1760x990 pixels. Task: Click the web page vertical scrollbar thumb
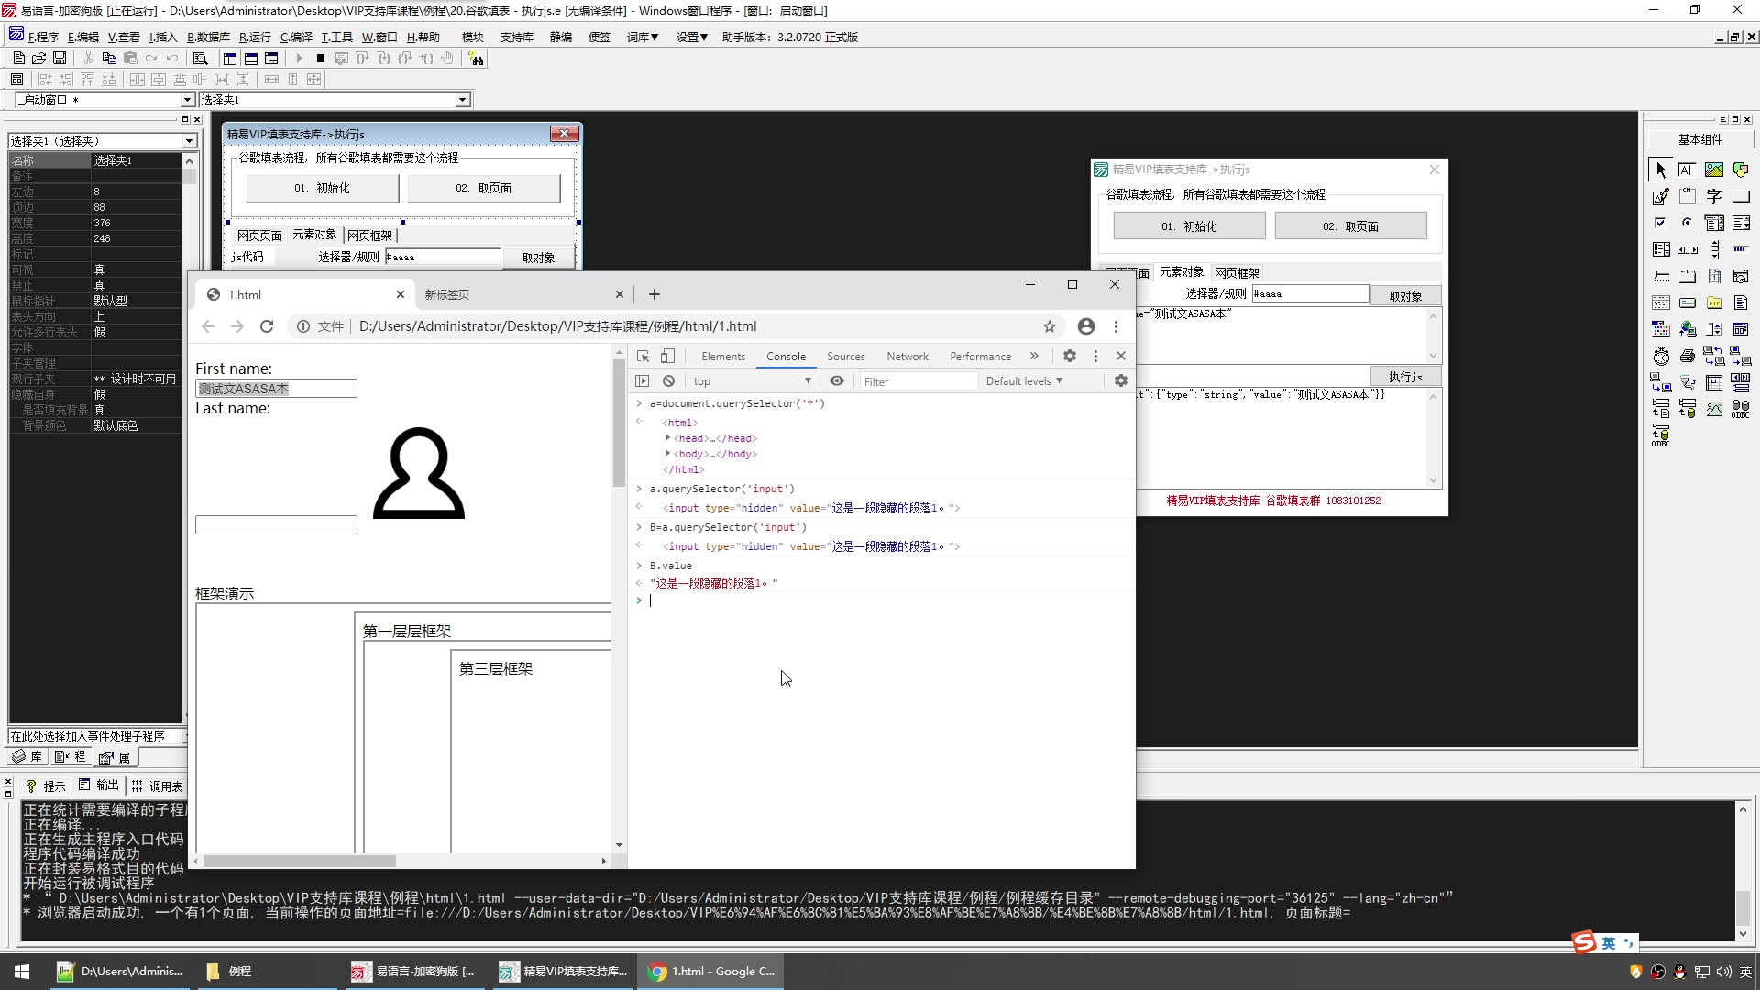[620, 423]
